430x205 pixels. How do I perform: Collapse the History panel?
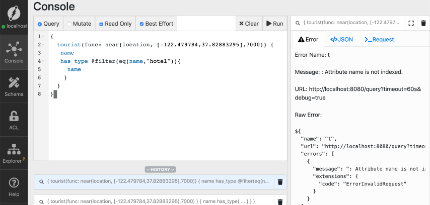(x=160, y=169)
